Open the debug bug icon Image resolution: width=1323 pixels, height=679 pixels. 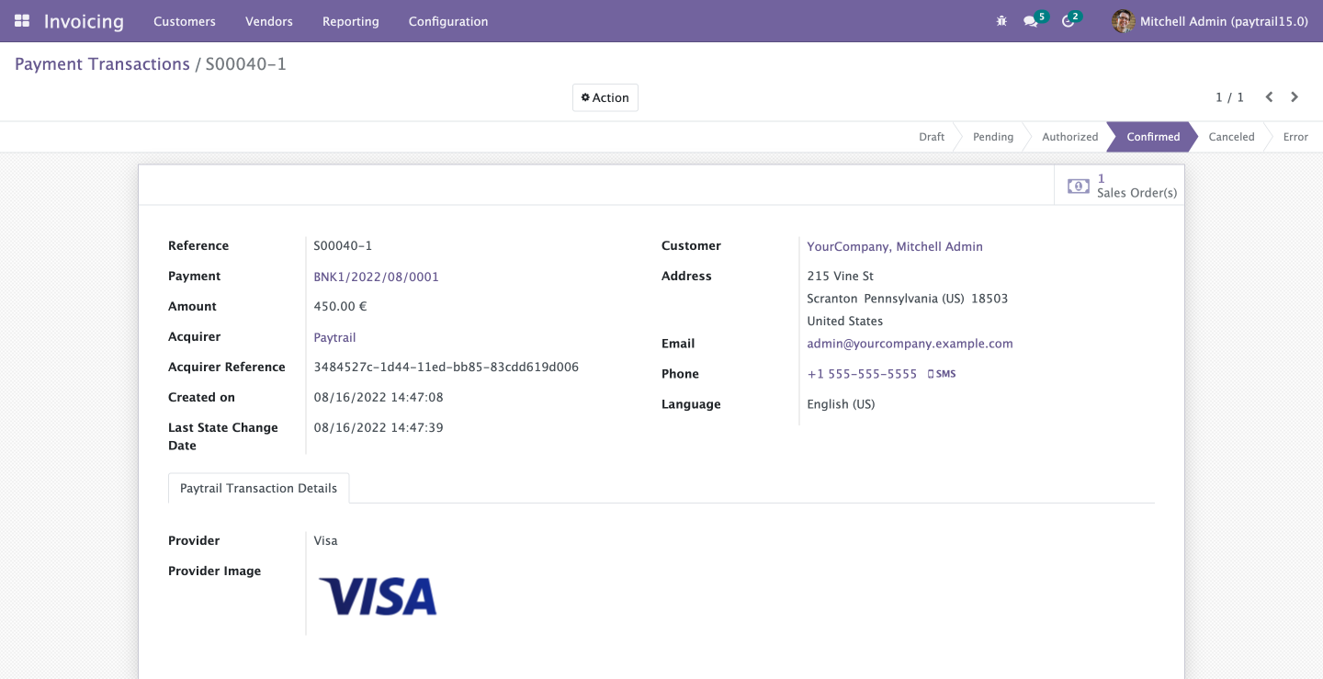1001,20
